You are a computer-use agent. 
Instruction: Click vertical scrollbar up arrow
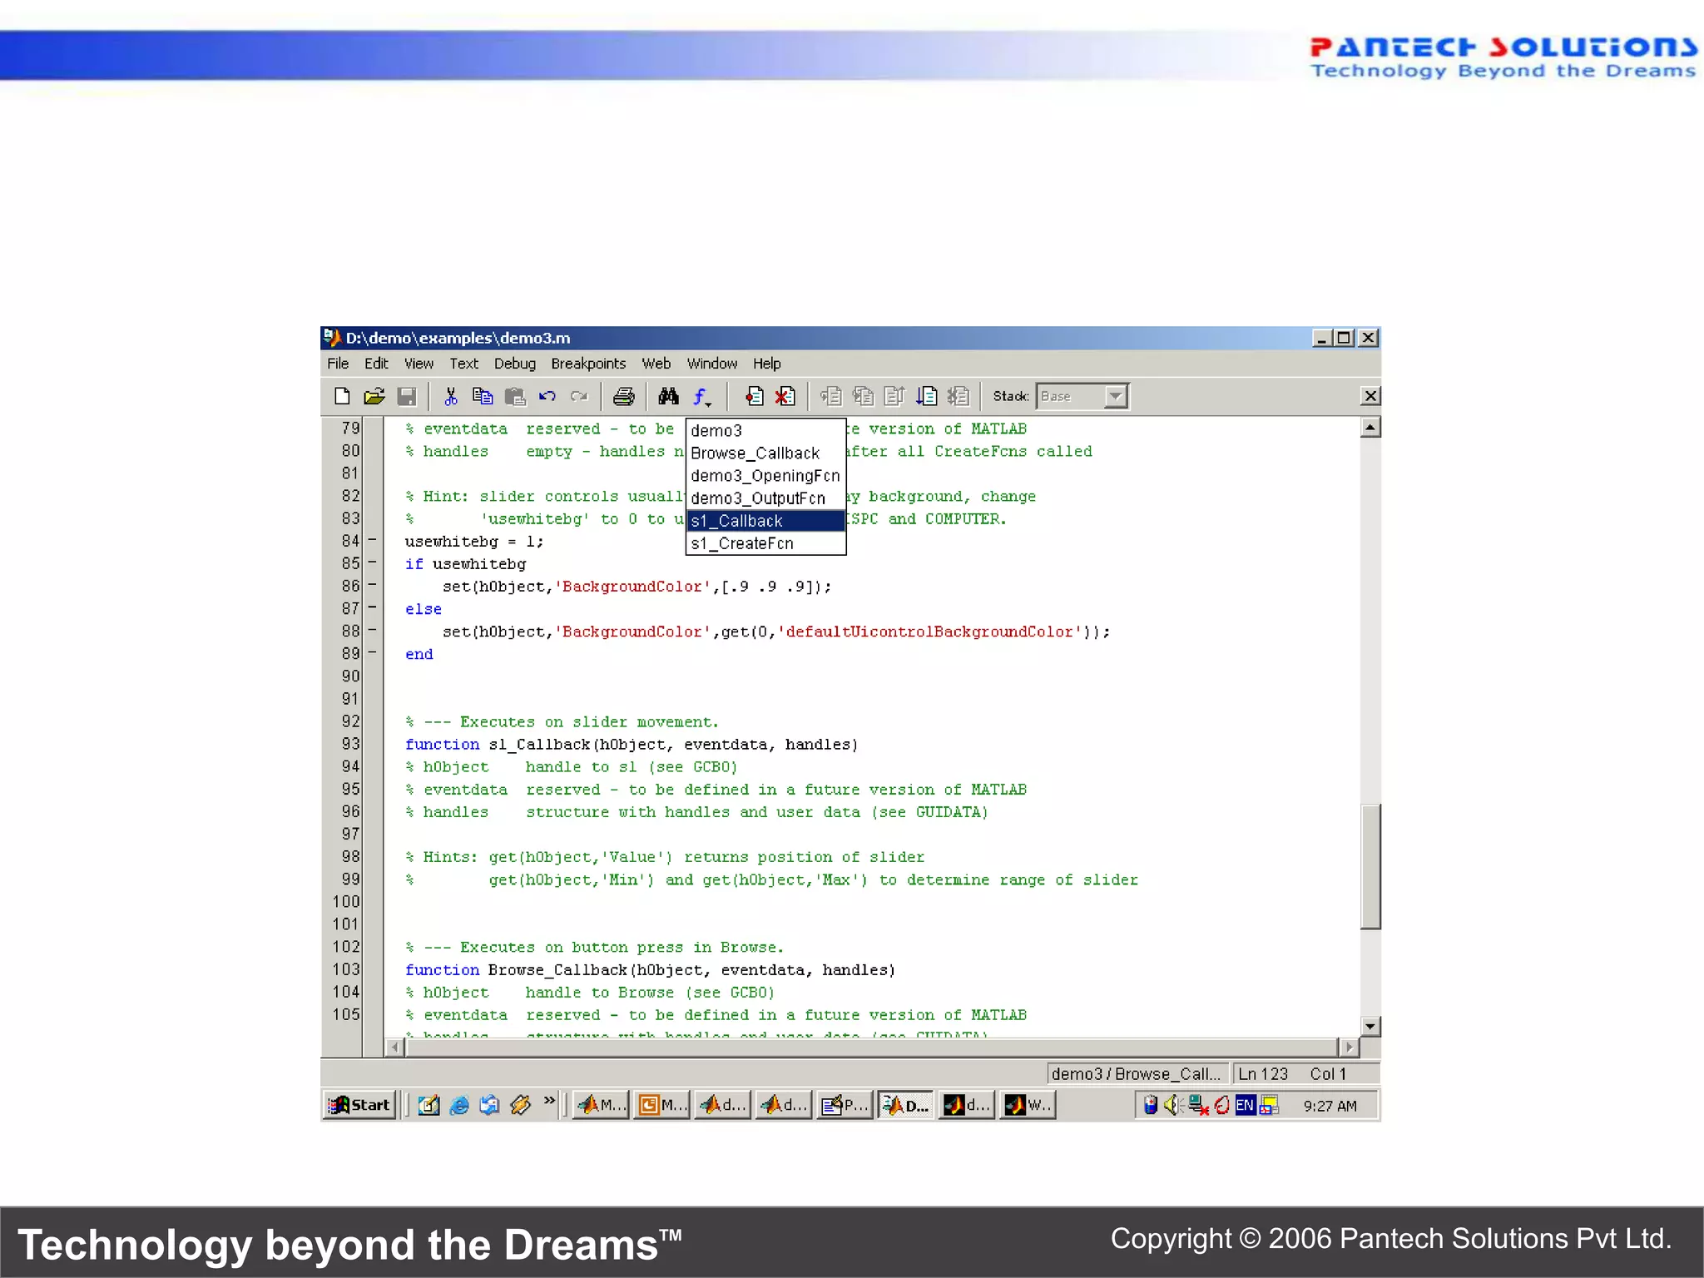[1370, 428]
